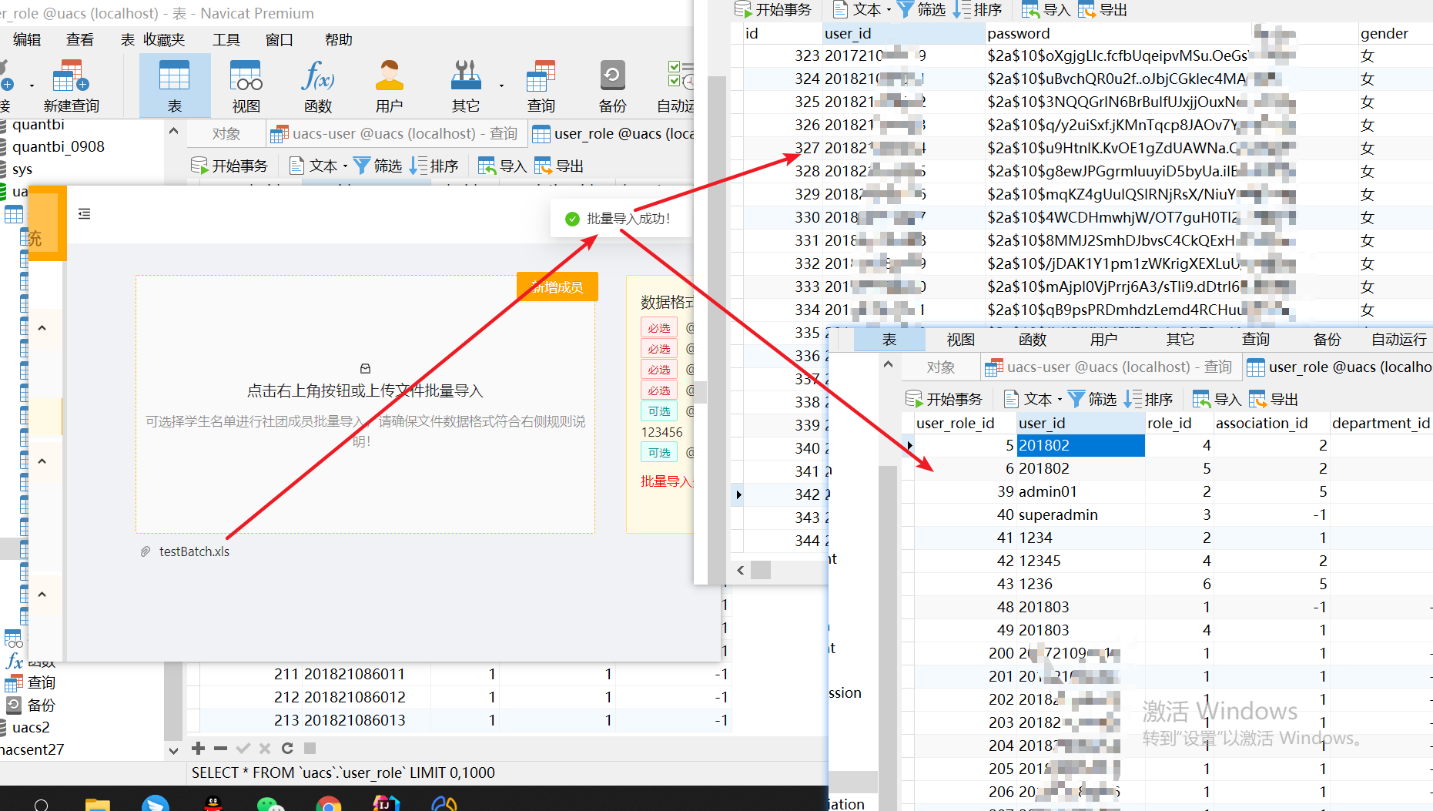Click 筛选 filter above the user_role_id table
Screen dimensions: 1433x811
tap(1093, 399)
